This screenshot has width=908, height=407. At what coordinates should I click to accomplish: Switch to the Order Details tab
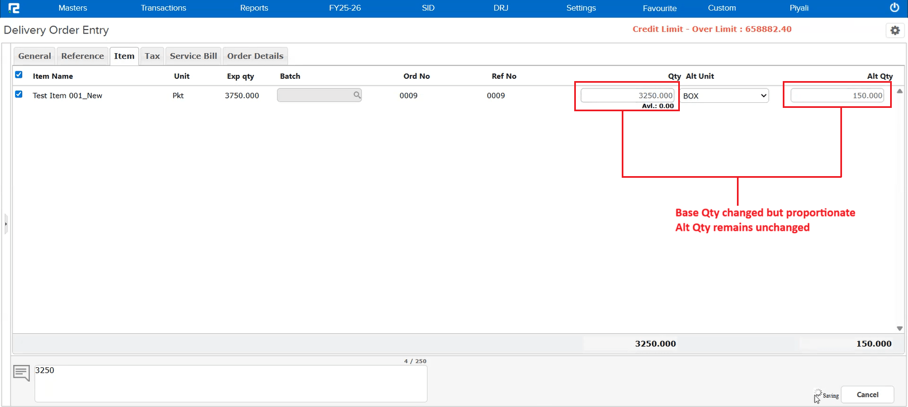[x=255, y=56]
